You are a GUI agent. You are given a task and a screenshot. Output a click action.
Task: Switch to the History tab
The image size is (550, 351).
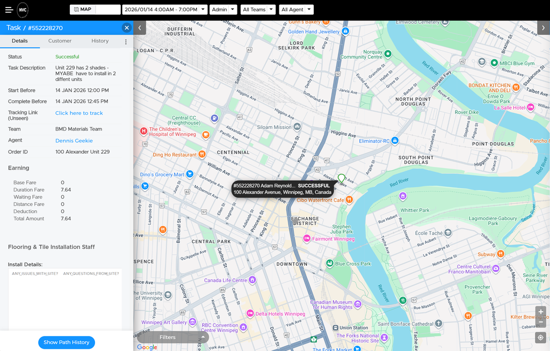100,41
